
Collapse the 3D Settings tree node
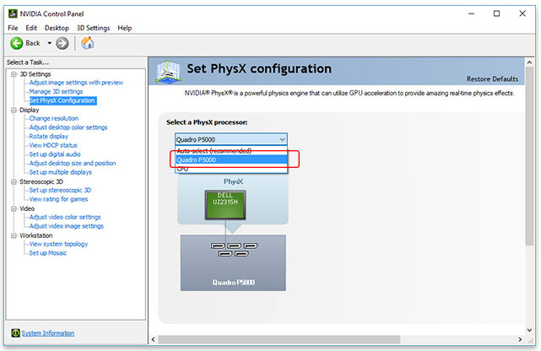click(14, 74)
